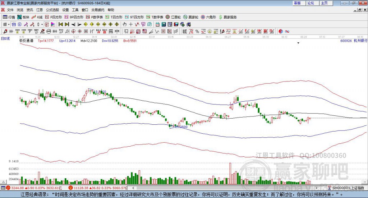Open the calendar icon in toolbar
The image size is (368, 198).
[x=157, y=24]
